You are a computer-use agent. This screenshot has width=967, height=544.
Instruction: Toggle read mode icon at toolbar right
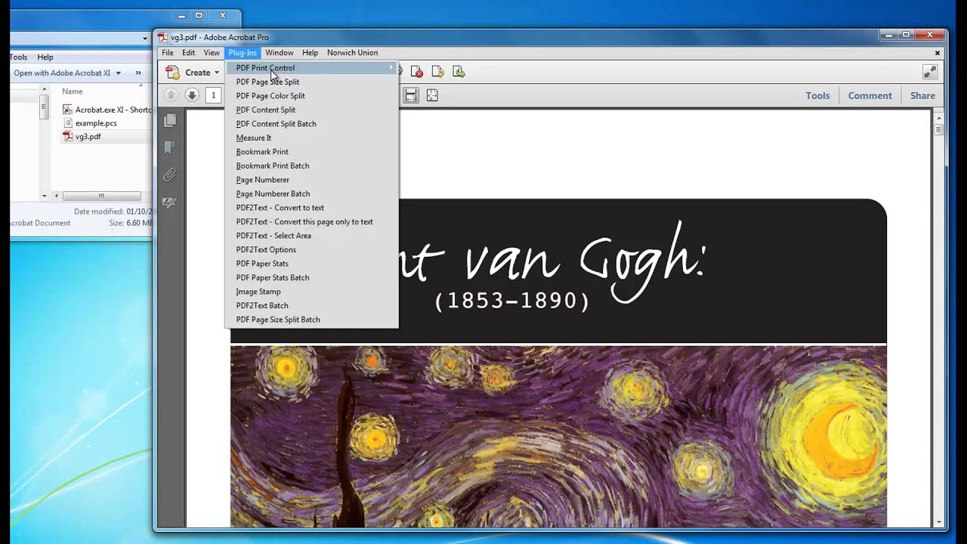click(930, 72)
